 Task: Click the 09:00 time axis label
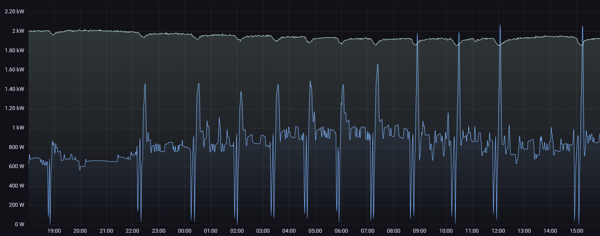(x=420, y=231)
